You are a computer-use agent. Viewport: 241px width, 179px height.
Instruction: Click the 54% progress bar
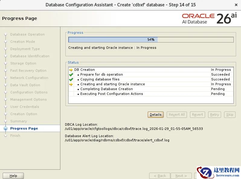pos(151,39)
